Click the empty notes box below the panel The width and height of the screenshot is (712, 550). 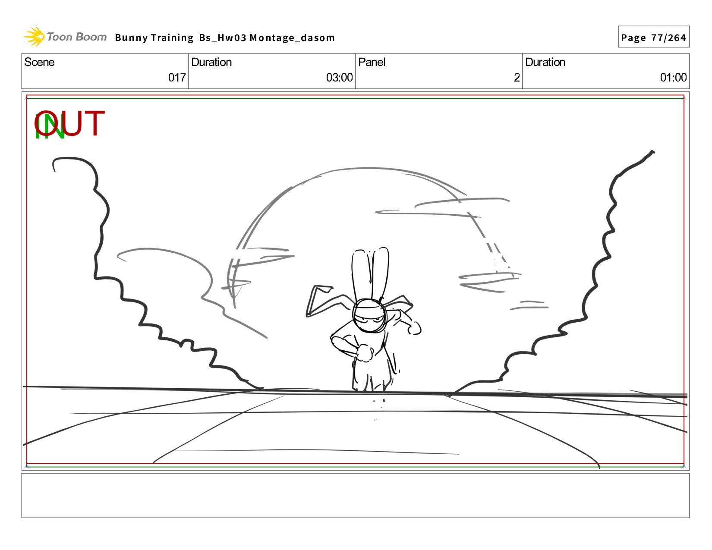tap(355, 495)
